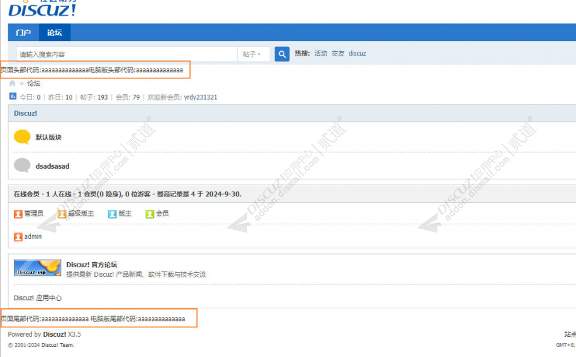Viewport: 576px width, 357px height.
Task: Click hot search link 活动
Action: 321,54
